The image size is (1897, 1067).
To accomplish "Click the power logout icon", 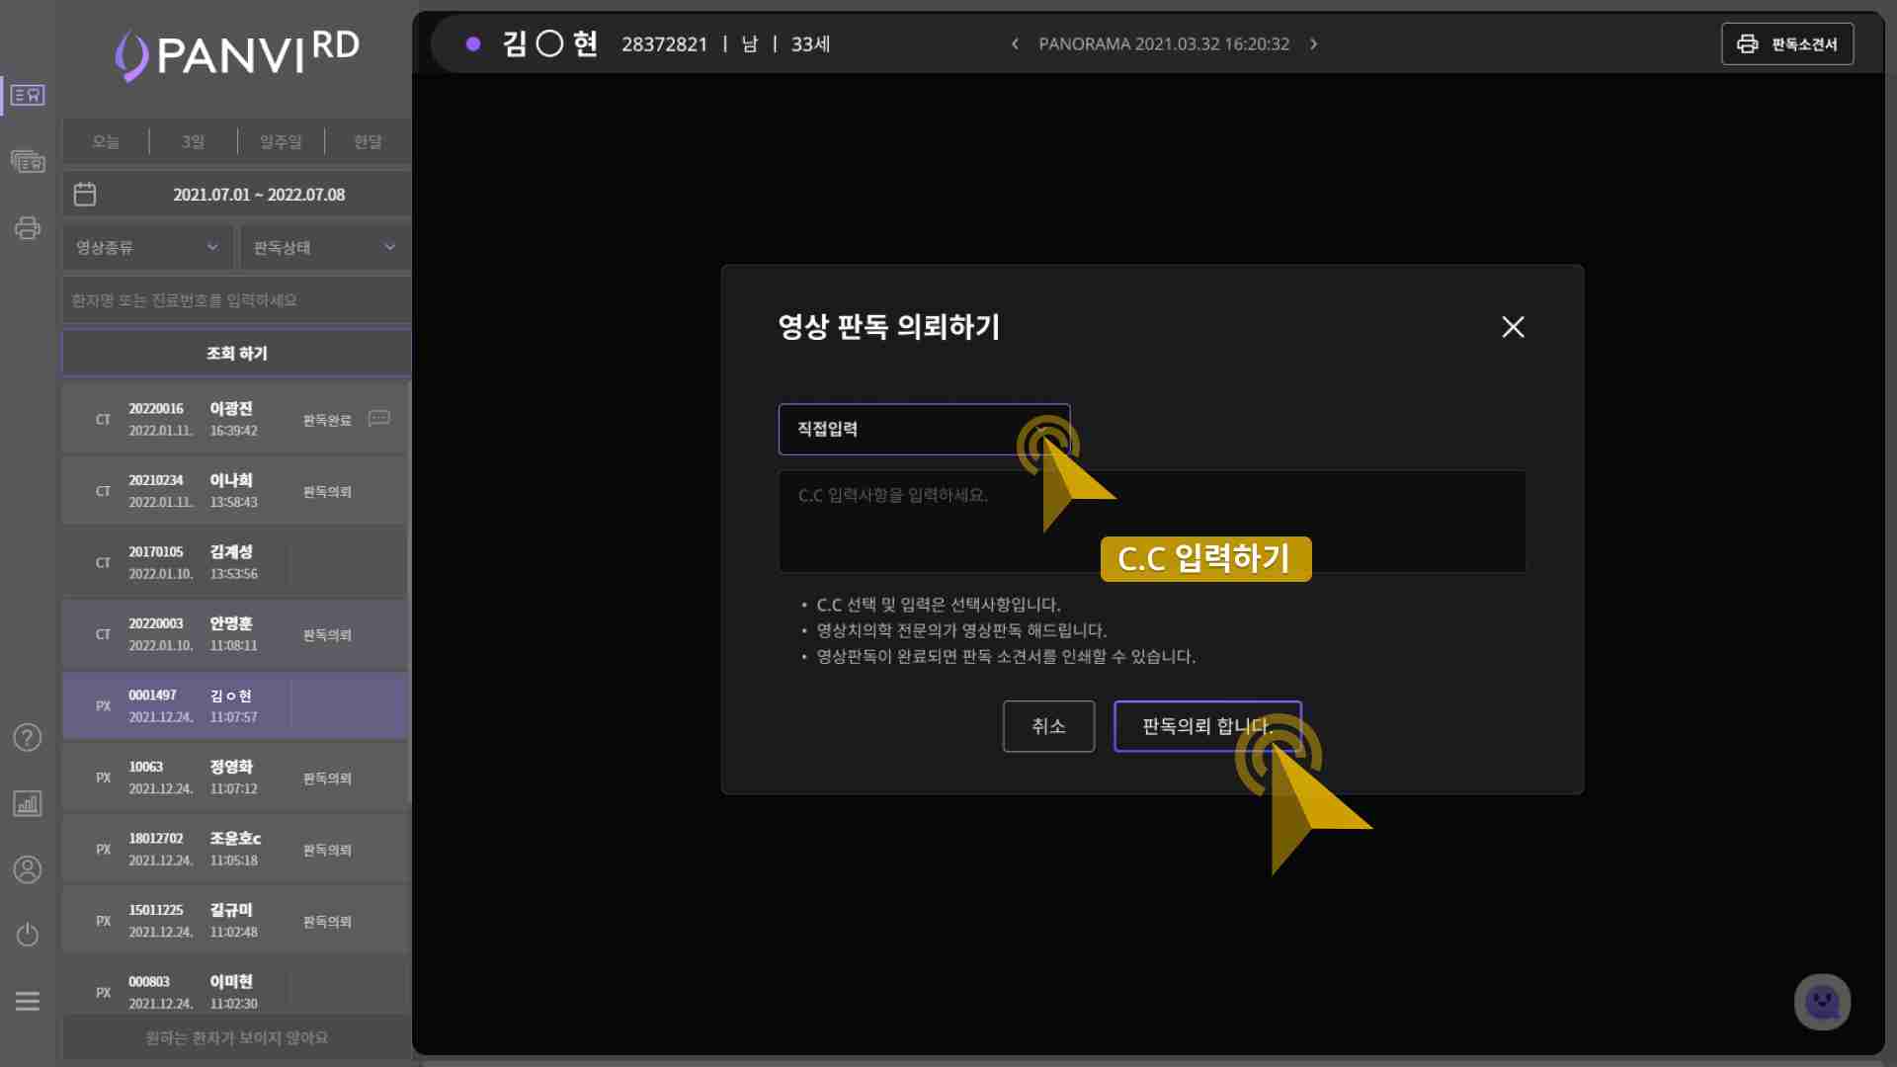I will coord(28,935).
